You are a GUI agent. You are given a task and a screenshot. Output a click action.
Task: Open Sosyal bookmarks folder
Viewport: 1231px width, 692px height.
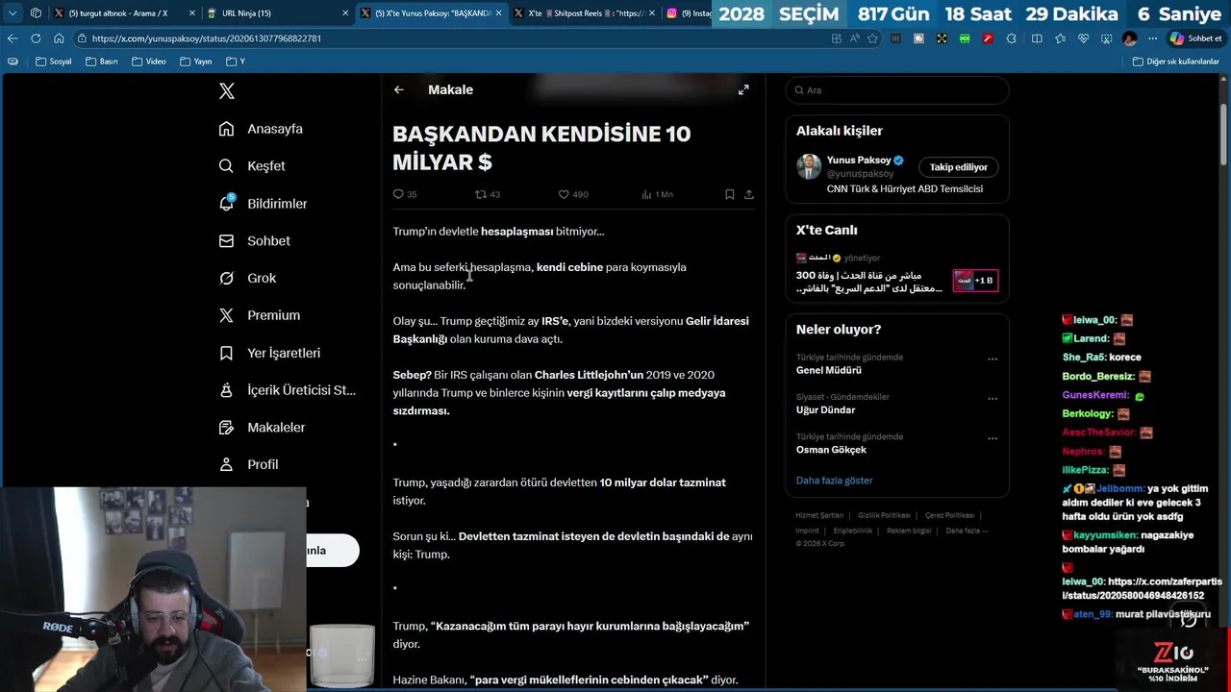pos(54,62)
